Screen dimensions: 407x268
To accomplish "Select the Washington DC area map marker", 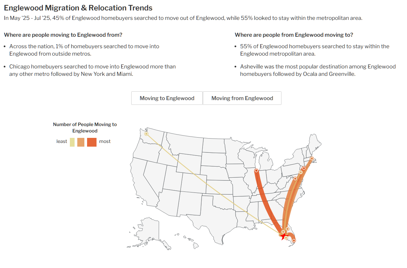I will coord(295,178).
